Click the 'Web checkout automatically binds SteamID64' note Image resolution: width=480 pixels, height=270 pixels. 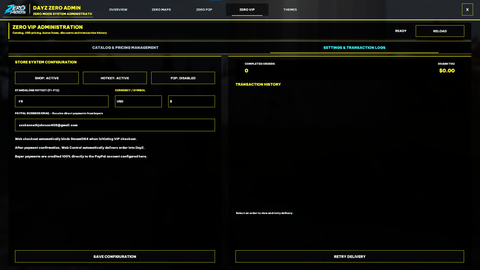pyautogui.click(x=76, y=139)
